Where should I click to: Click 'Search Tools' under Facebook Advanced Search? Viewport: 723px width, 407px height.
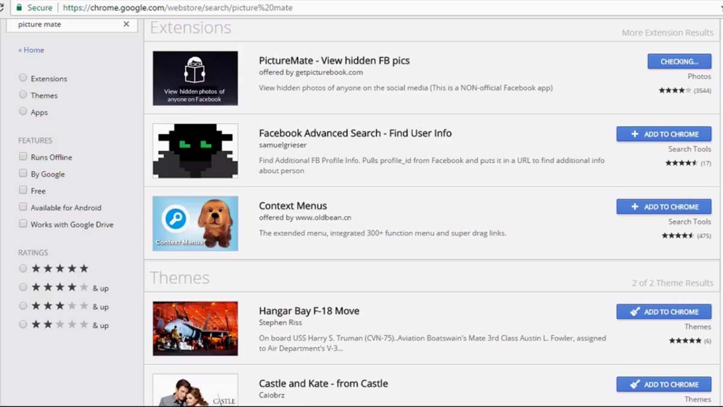pyautogui.click(x=690, y=149)
